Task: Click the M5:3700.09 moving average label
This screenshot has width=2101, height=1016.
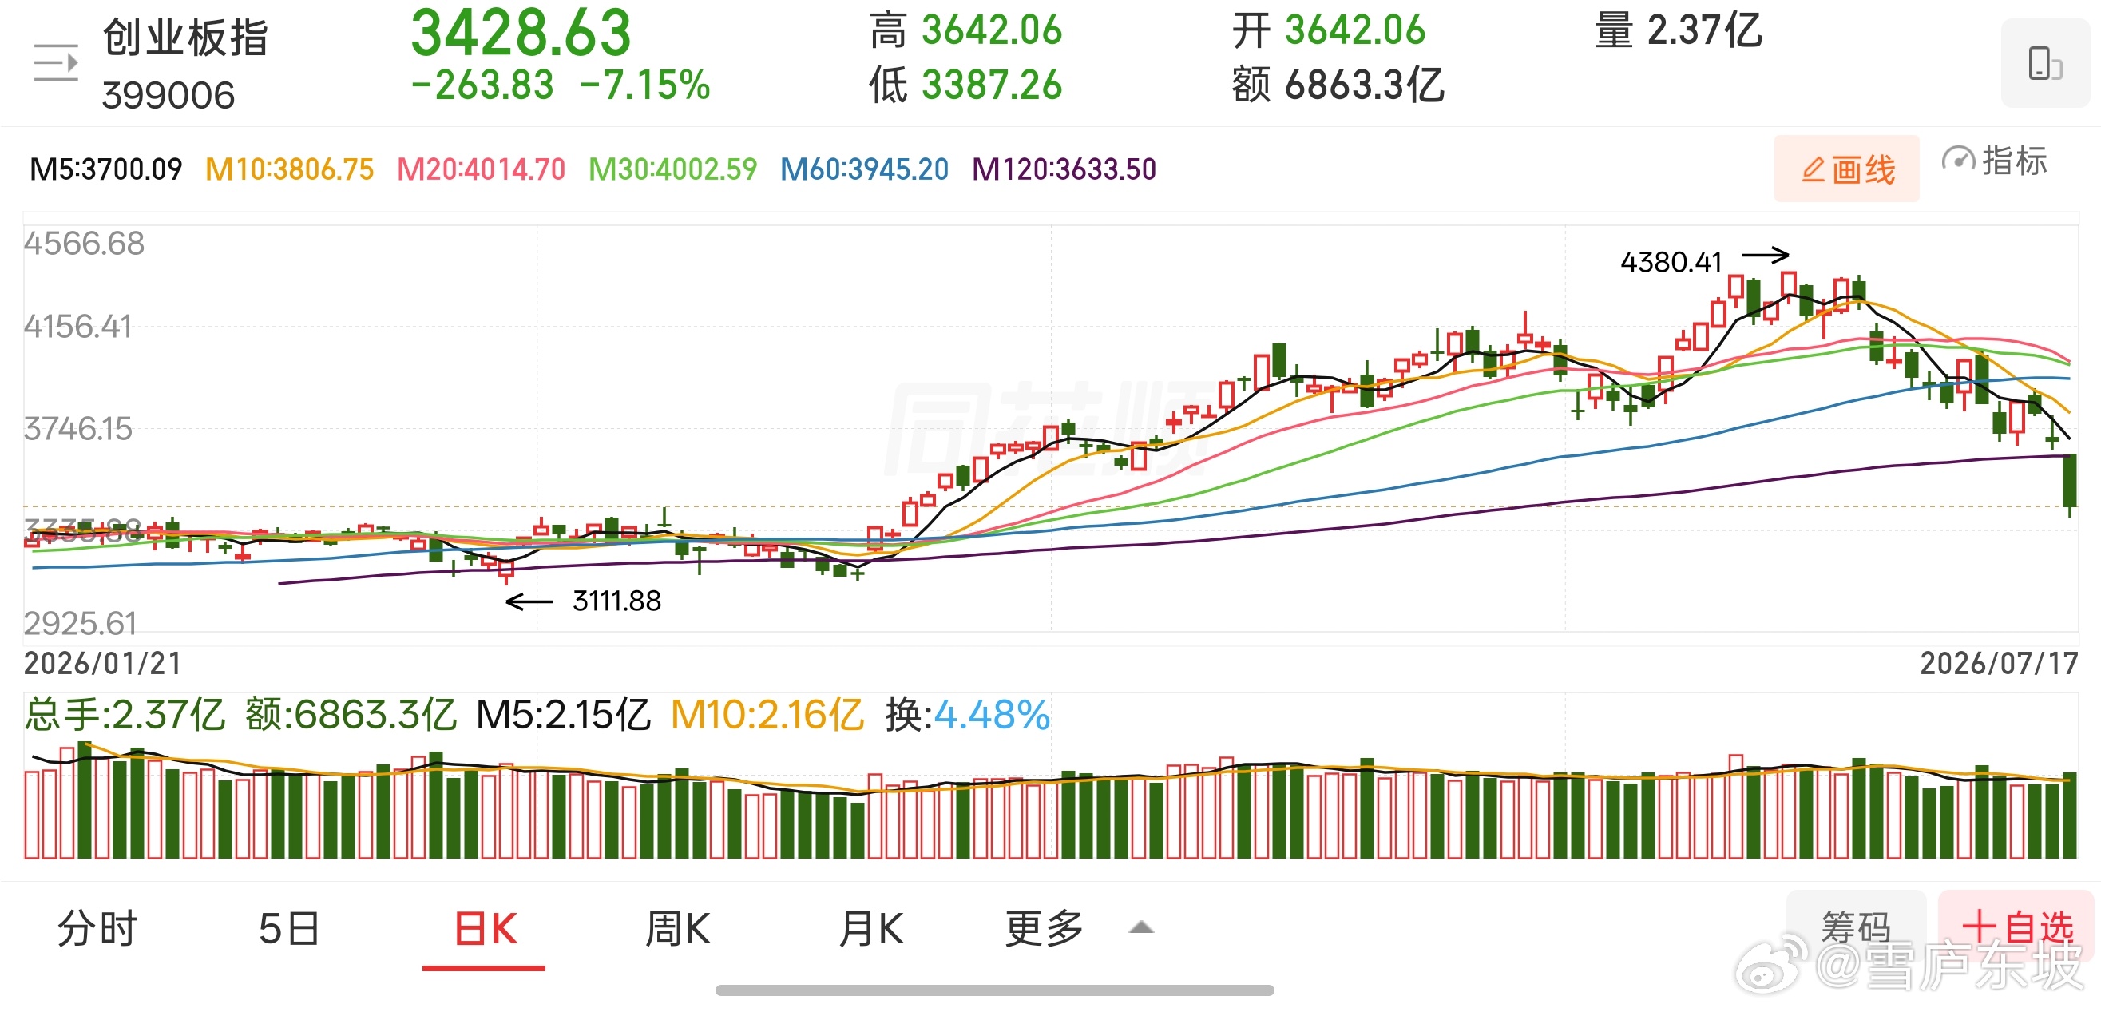Action: pos(106,170)
